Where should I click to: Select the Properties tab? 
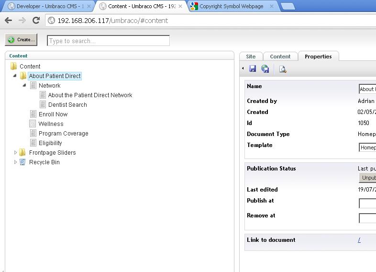(318, 57)
